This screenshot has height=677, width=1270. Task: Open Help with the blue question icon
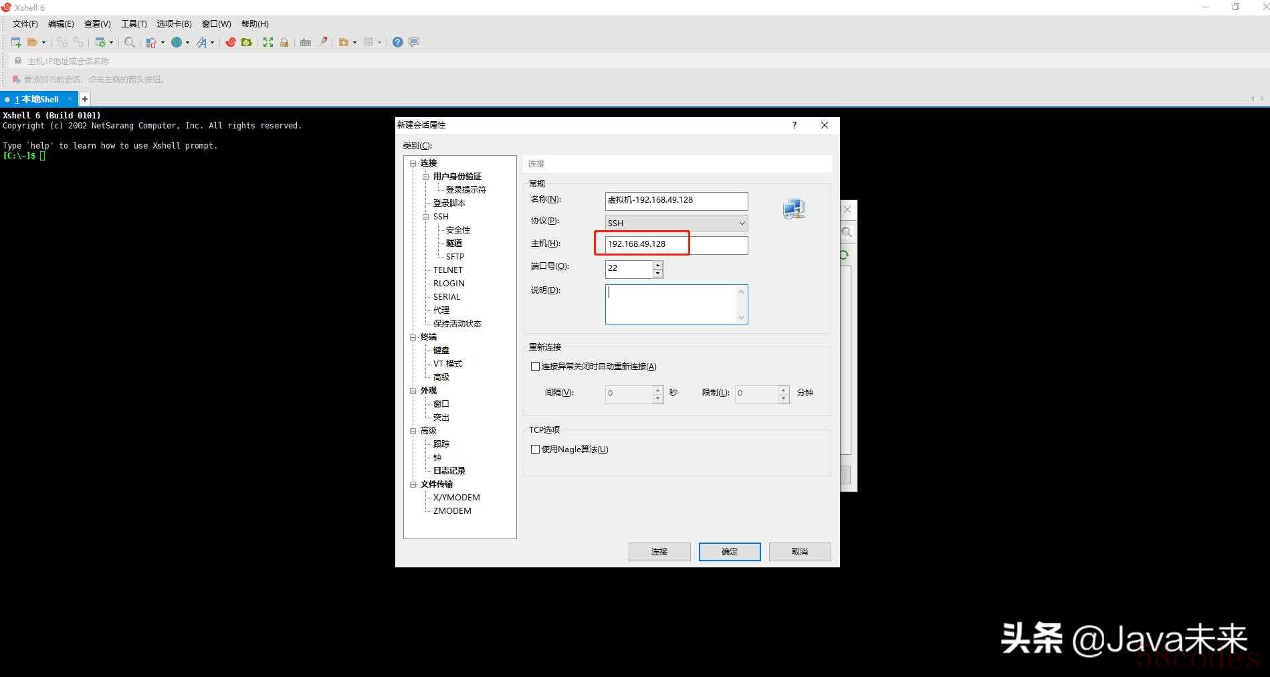398,42
